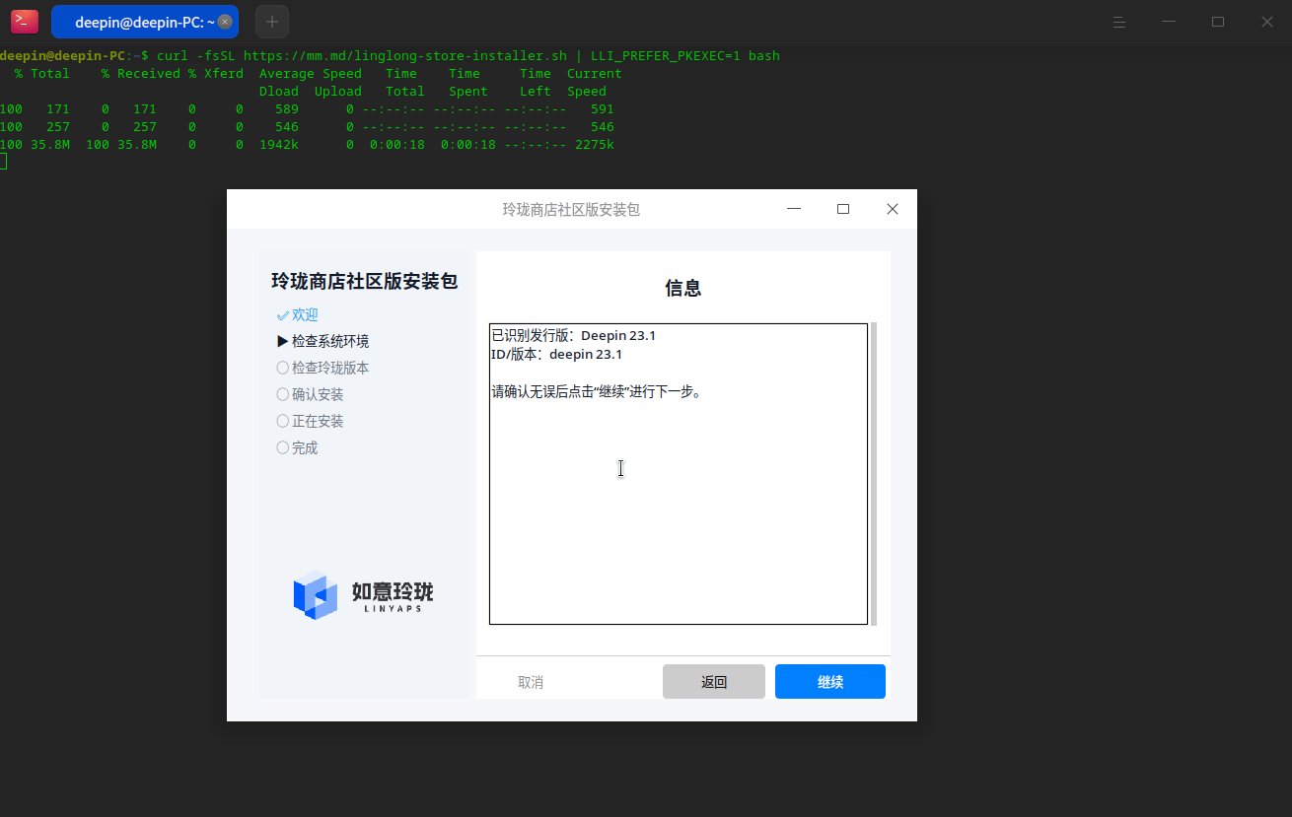Click the red terminal app icon

point(25,22)
